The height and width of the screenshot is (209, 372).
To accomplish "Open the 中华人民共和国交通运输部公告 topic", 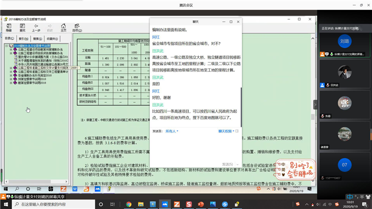I will (x=43, y=65).
